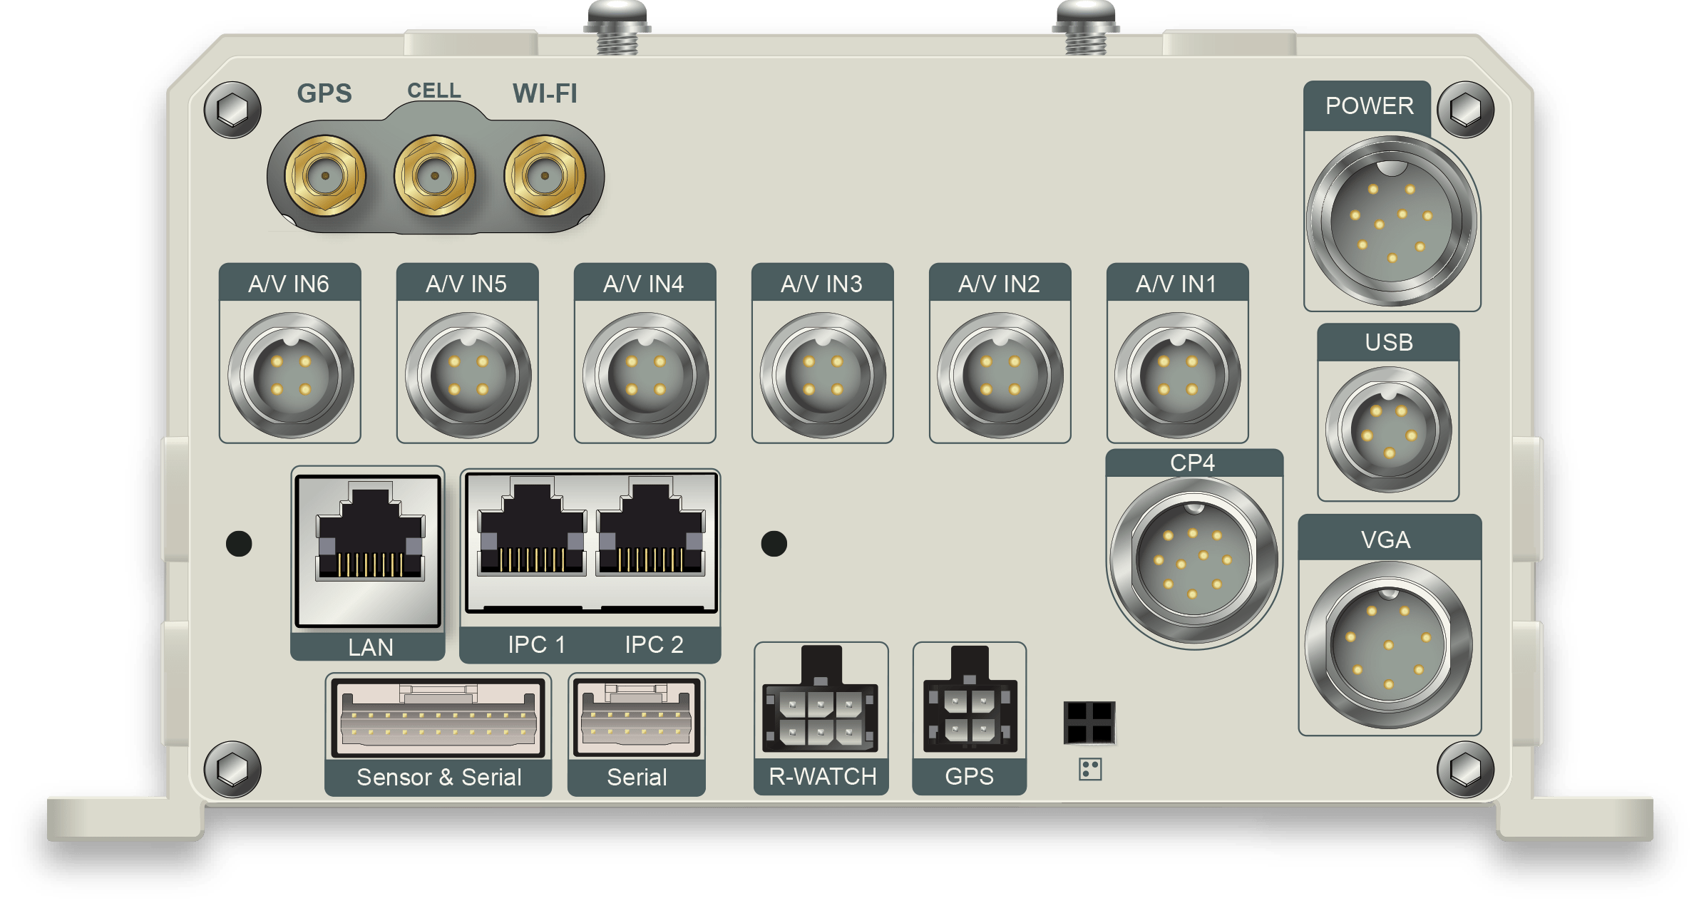
Task: Click the CELL gold antenna connector
Action: [434, 175]
